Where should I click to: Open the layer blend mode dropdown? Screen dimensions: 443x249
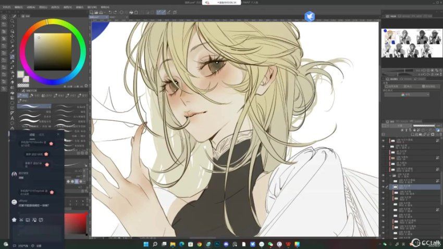(400, 126)
